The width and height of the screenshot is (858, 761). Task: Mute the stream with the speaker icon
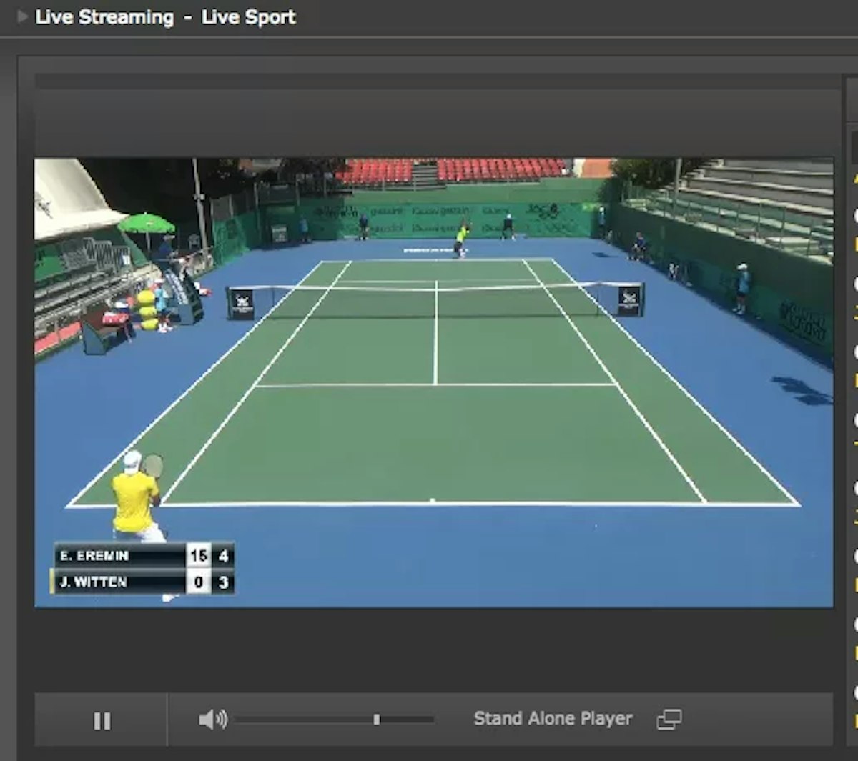(212, 720)
